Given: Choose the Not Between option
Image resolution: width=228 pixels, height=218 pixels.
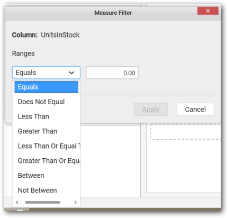Looking at the screenshot, I should coord(46,190).
